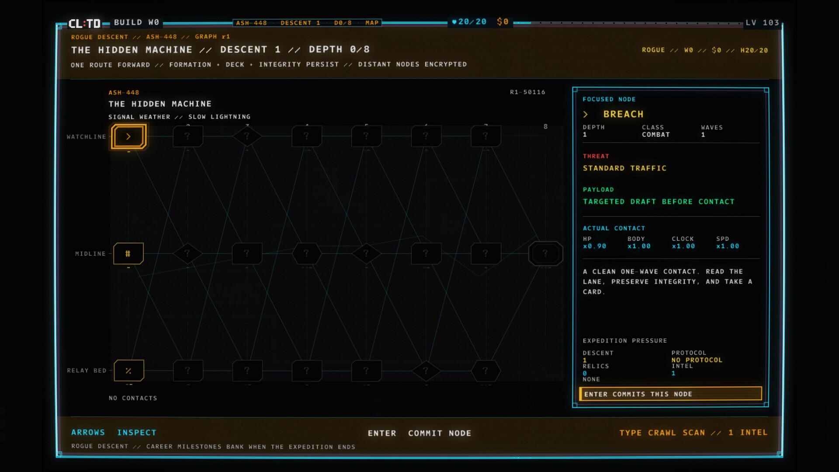Inspect the Relay Bed unknown node at depth 5
Image resolution: width=839 pixels, height=472 pixels.
pos(366,371)
